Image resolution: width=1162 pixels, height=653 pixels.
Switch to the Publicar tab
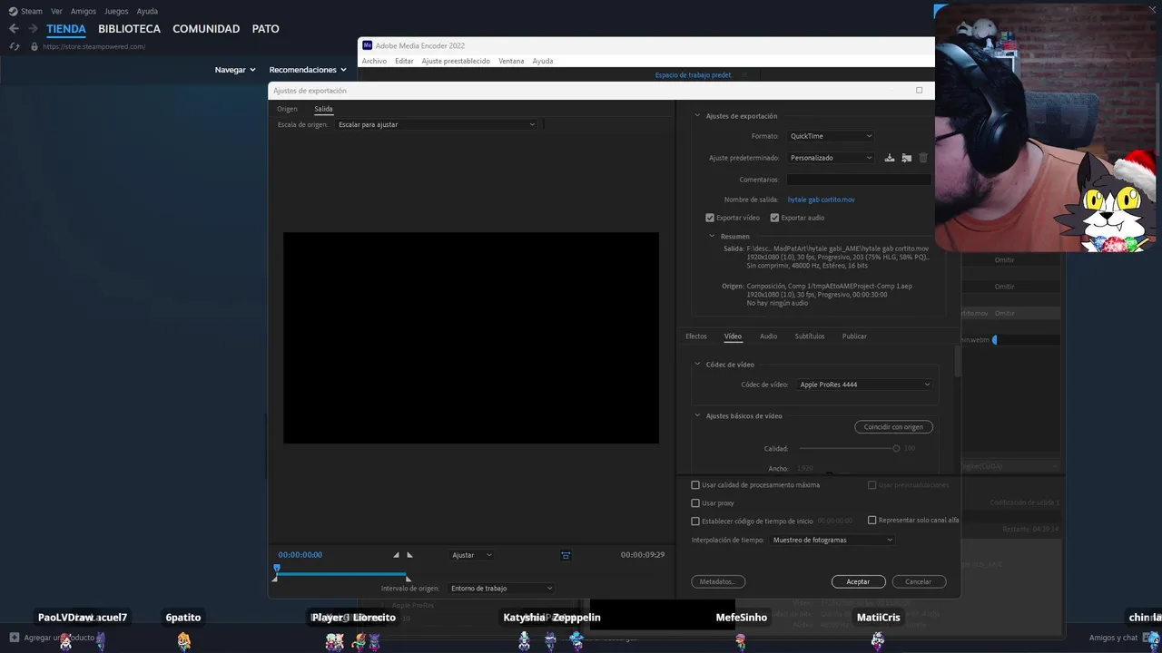(854, 336)
